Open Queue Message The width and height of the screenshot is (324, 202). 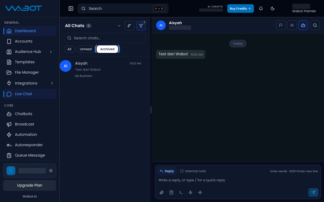pos(30,155)
